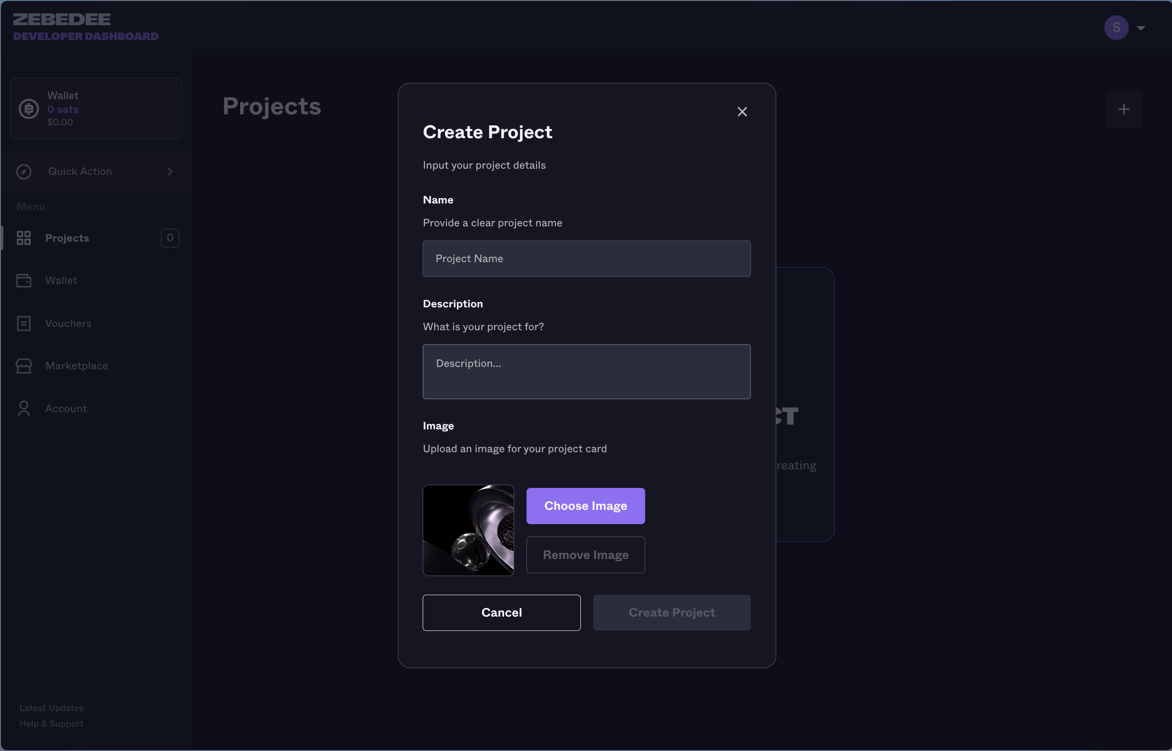Click the Help & Support link
This screenshot has height=751, width=1172.
51,723
